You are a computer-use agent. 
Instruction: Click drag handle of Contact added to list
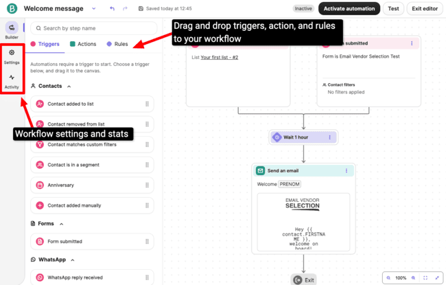click(x=147, y=104)
